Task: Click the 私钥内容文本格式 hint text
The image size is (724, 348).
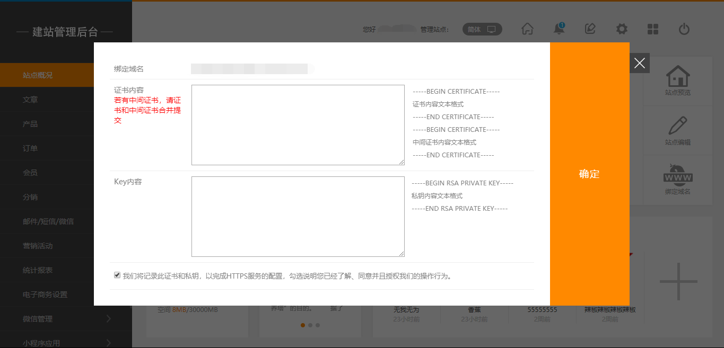Action: pos(437,196)
